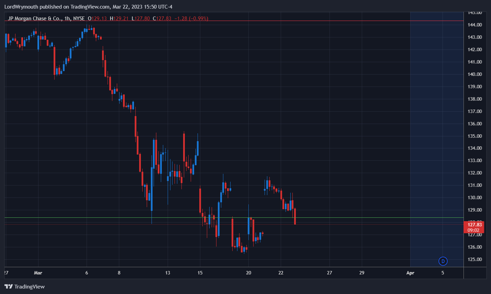Click the close value C127.83 in legend
Viewport: 491px width, 294px height.
click(x=162, y=19)
